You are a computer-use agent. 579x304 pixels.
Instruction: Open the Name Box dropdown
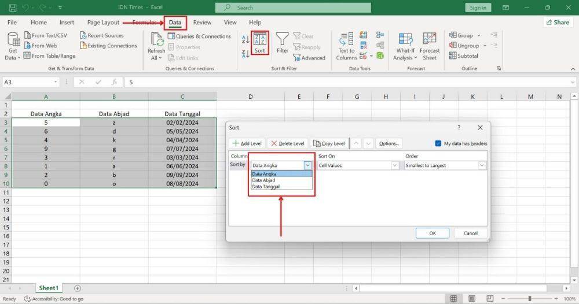click(x=56, y=82)
